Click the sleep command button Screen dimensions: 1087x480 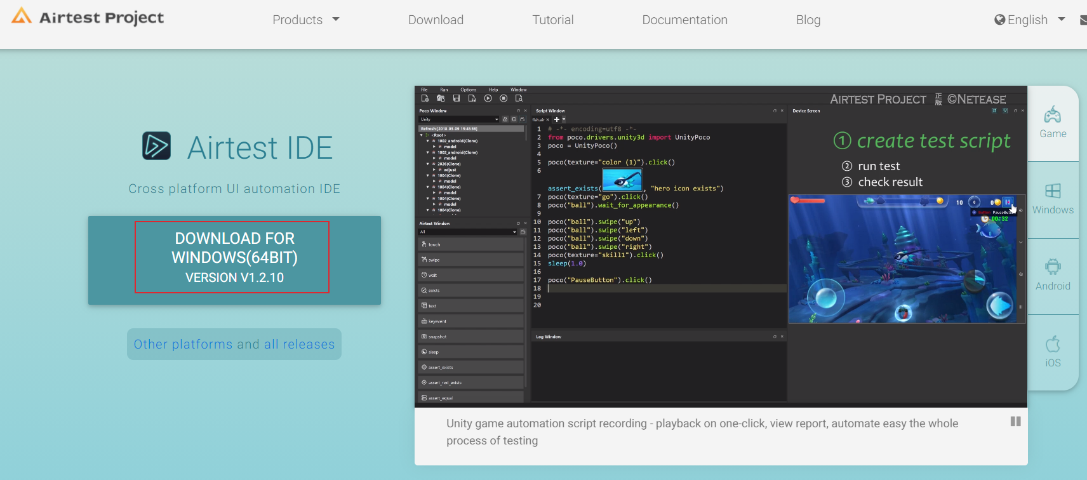point(470,352)
